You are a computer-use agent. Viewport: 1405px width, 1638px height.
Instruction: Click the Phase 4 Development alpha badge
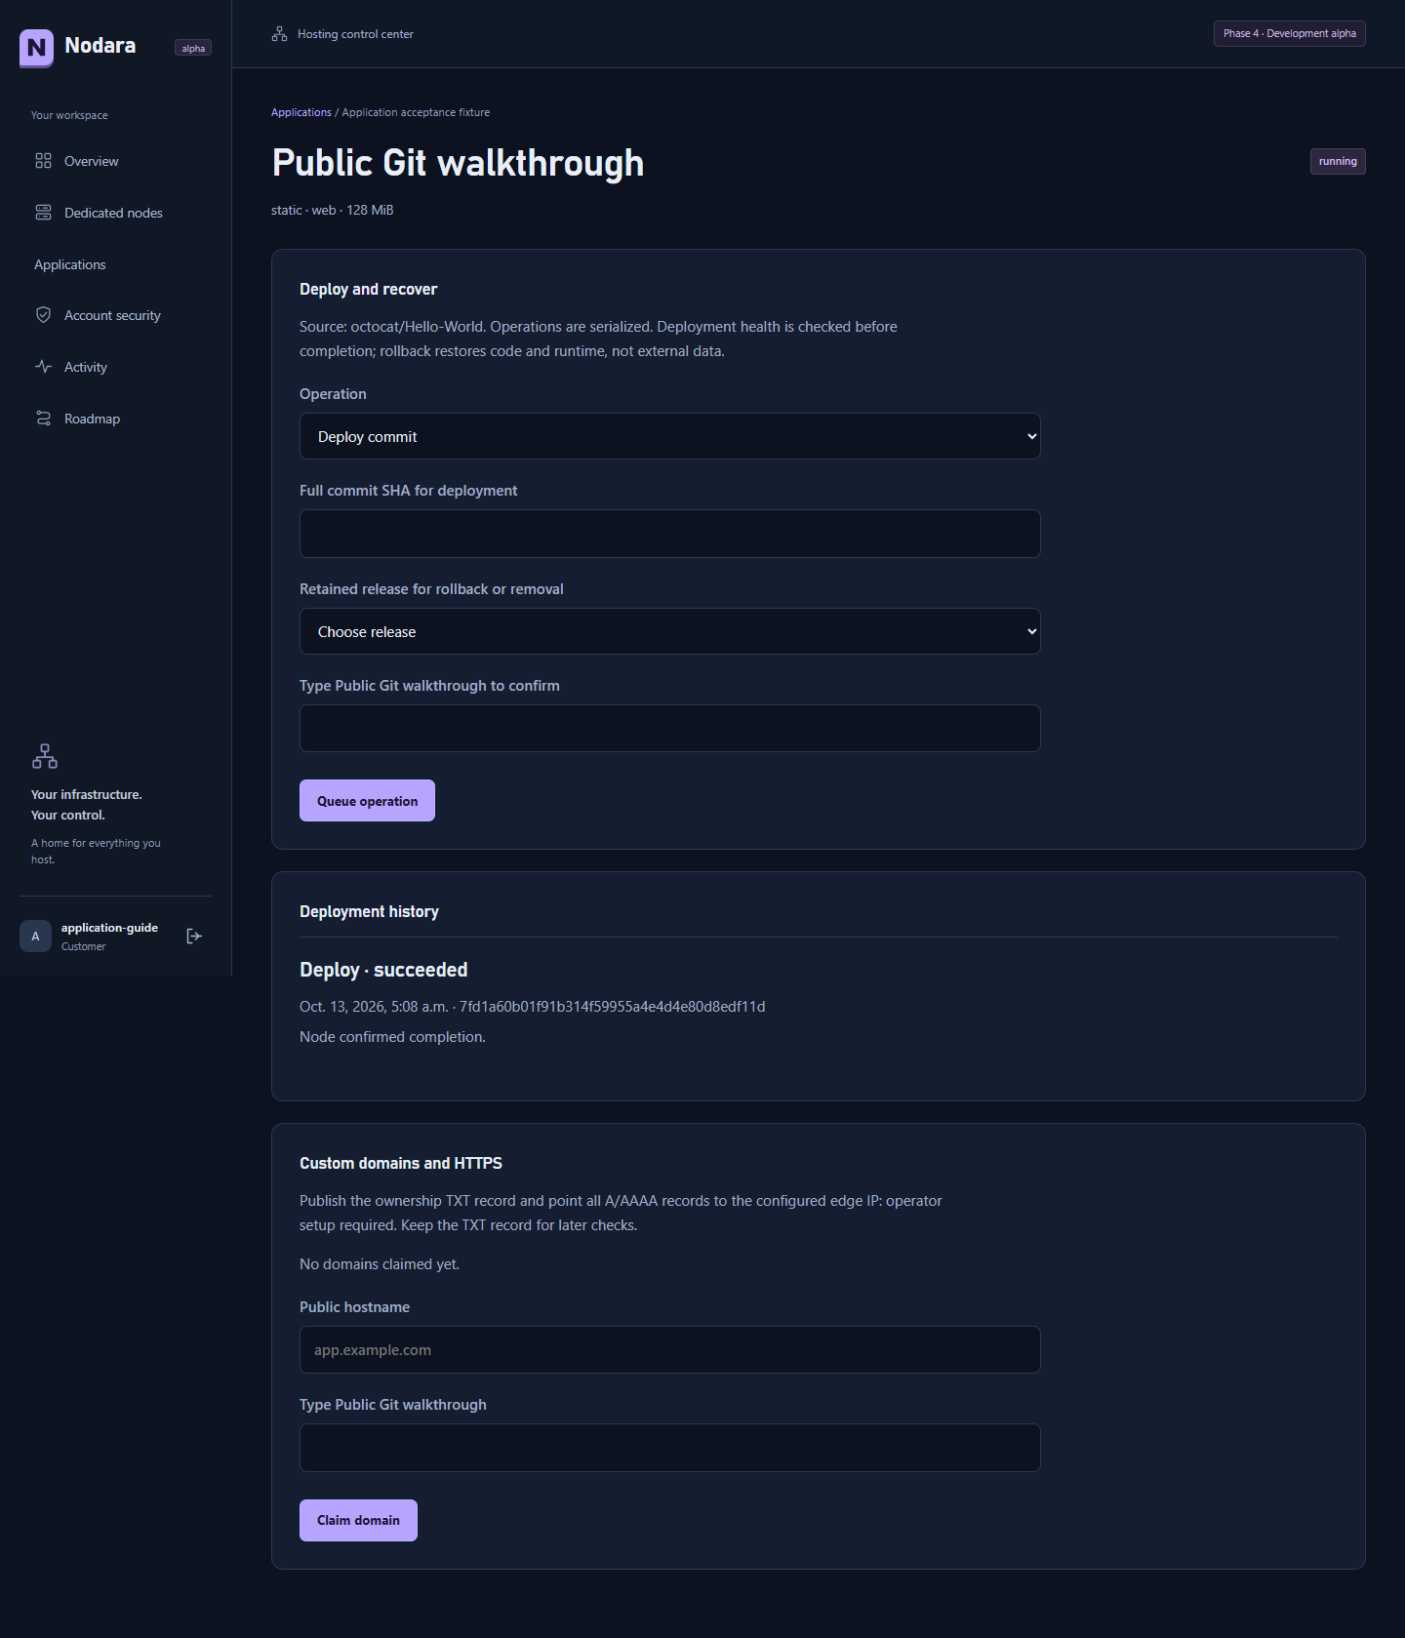tap(1289, 33)
